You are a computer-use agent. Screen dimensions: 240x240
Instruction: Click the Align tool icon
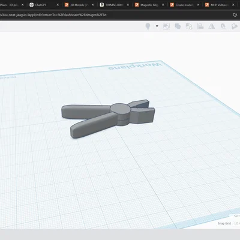200,26
